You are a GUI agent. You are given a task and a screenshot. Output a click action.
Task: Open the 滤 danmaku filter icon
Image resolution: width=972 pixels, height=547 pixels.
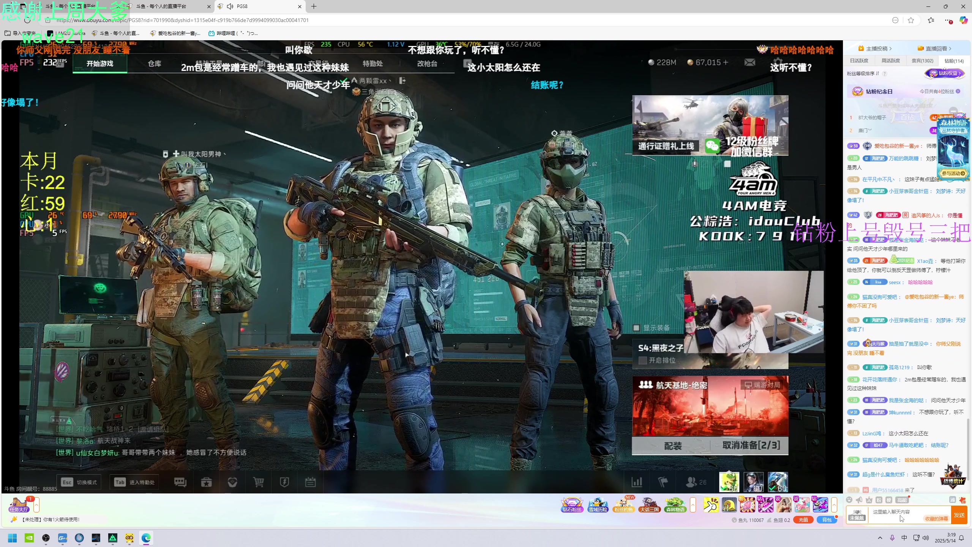(952, 500)
